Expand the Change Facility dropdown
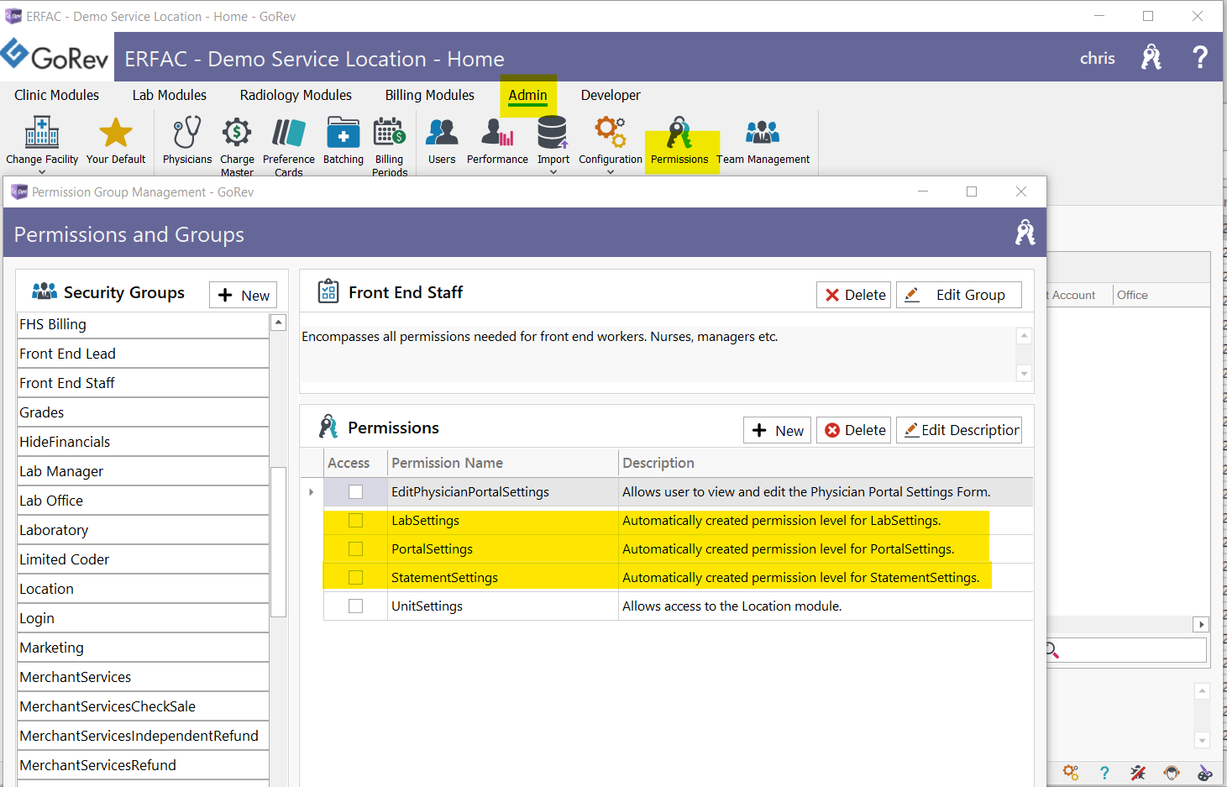Image resolution: width=1227 pixels, height=787 pixels. click(x=41, y=172)
